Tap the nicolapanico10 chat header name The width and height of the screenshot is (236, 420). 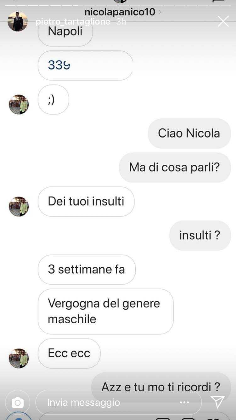pos(120,12)
